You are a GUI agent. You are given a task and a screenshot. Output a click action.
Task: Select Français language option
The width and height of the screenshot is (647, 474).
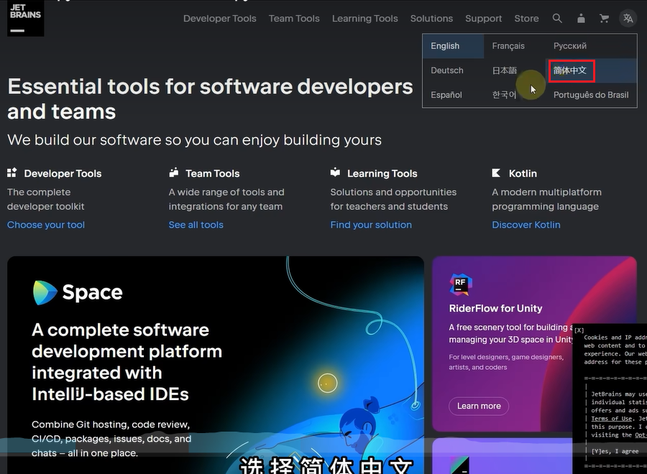pos(508,46)
